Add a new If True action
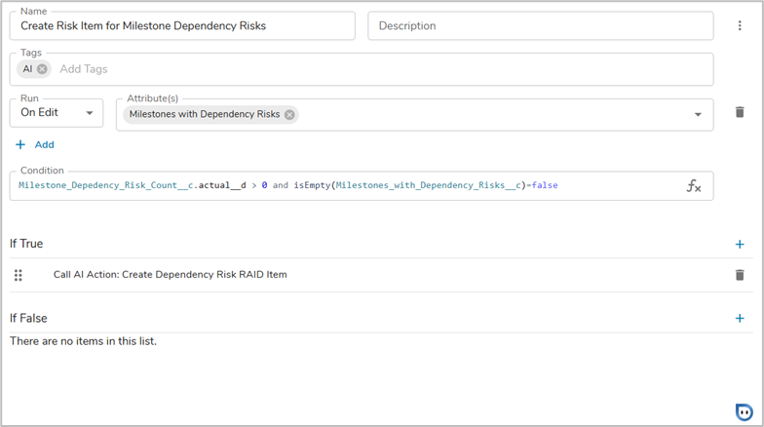This screenshot has width=764, height=427. [740, 244]
